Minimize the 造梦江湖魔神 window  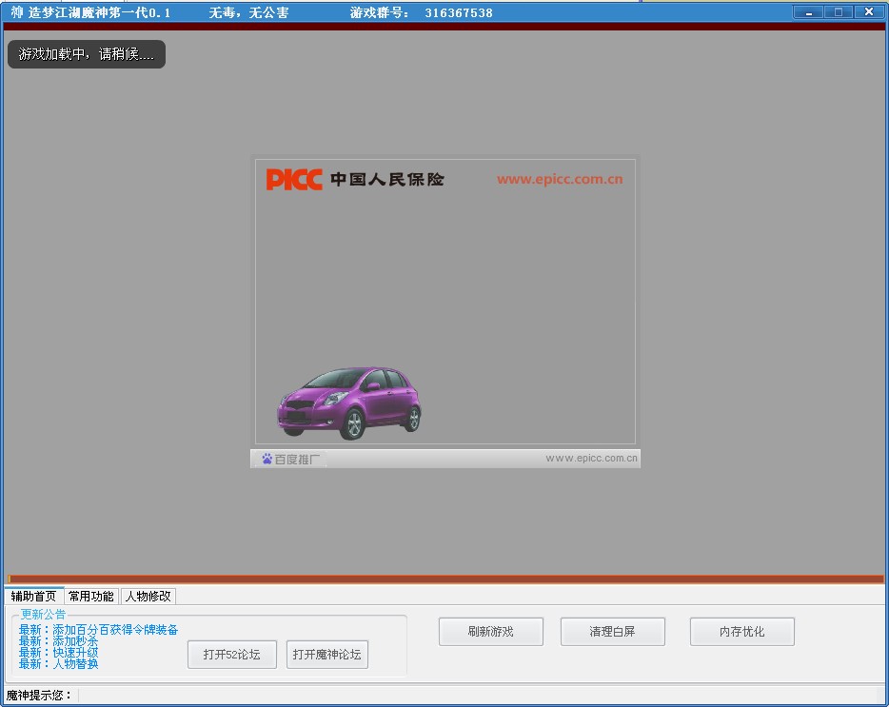pos(808,12)
